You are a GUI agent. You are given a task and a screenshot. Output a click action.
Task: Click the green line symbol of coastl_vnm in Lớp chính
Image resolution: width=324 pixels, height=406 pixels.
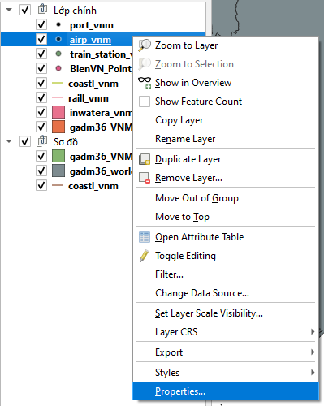click(x=58, y=83)
